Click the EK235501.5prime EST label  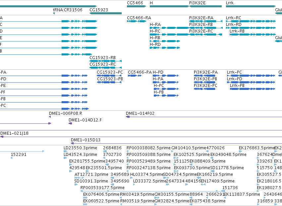pos(104,168)
